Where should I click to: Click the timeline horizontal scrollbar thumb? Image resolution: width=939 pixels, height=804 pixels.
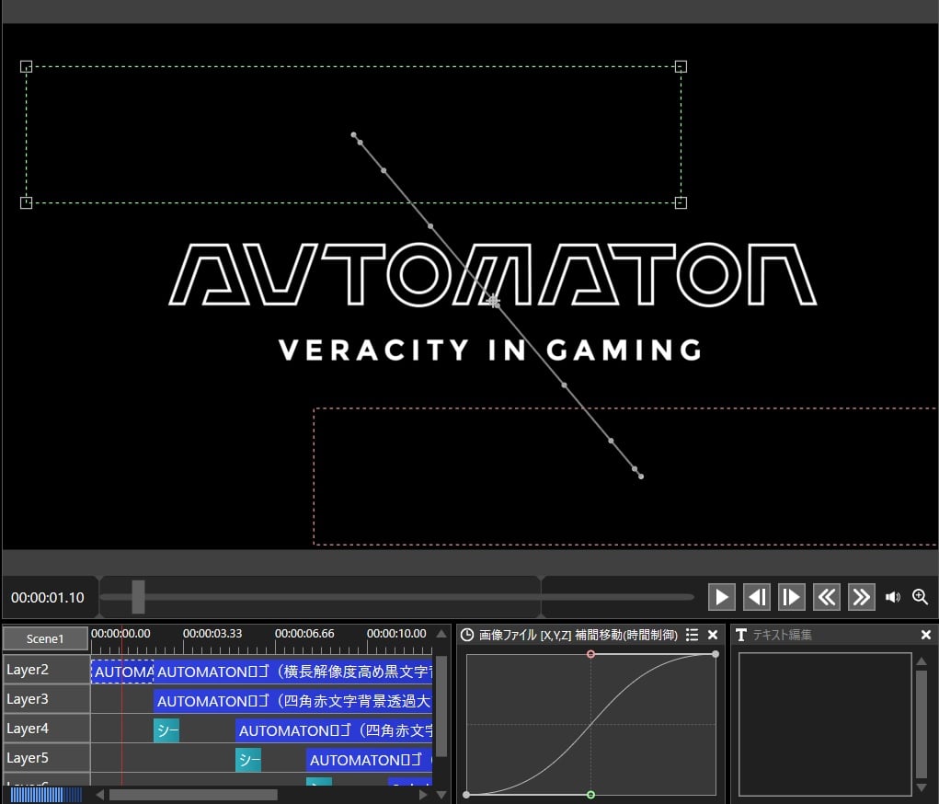pyautogui.click(x=193, y=795)
